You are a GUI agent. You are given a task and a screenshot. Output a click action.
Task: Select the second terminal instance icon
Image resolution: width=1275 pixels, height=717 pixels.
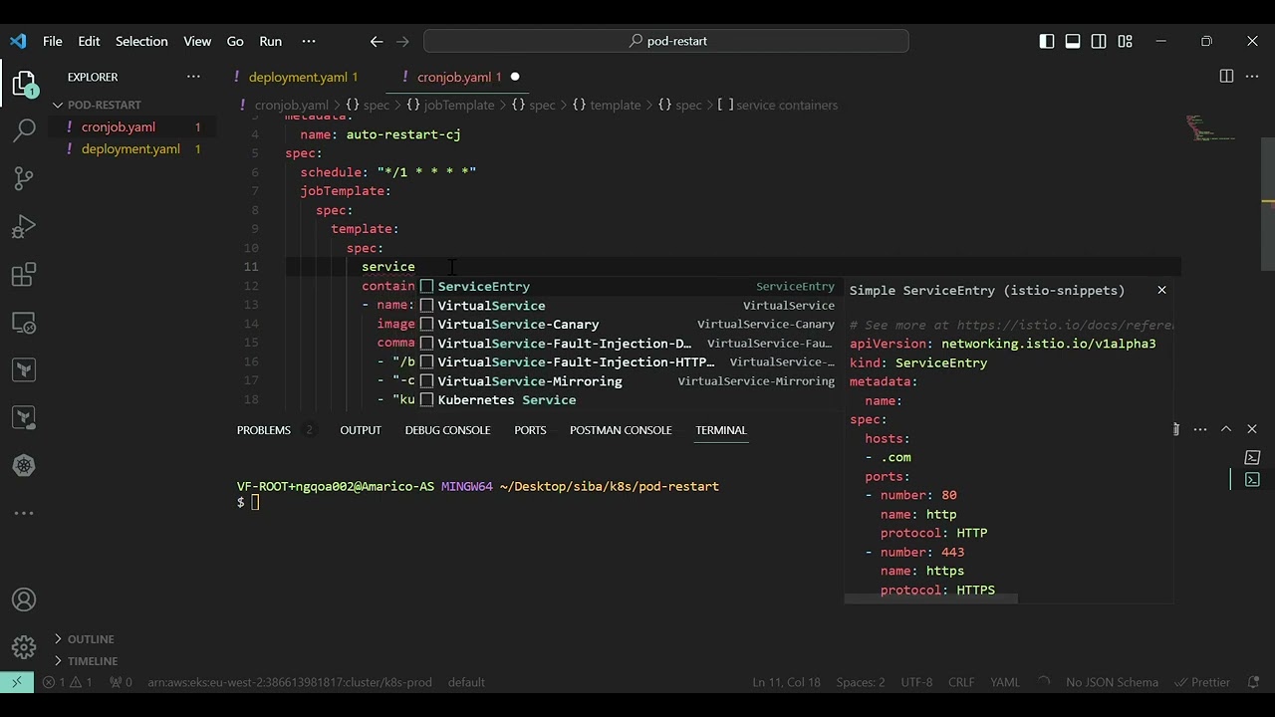click(x=1252, y=479)
